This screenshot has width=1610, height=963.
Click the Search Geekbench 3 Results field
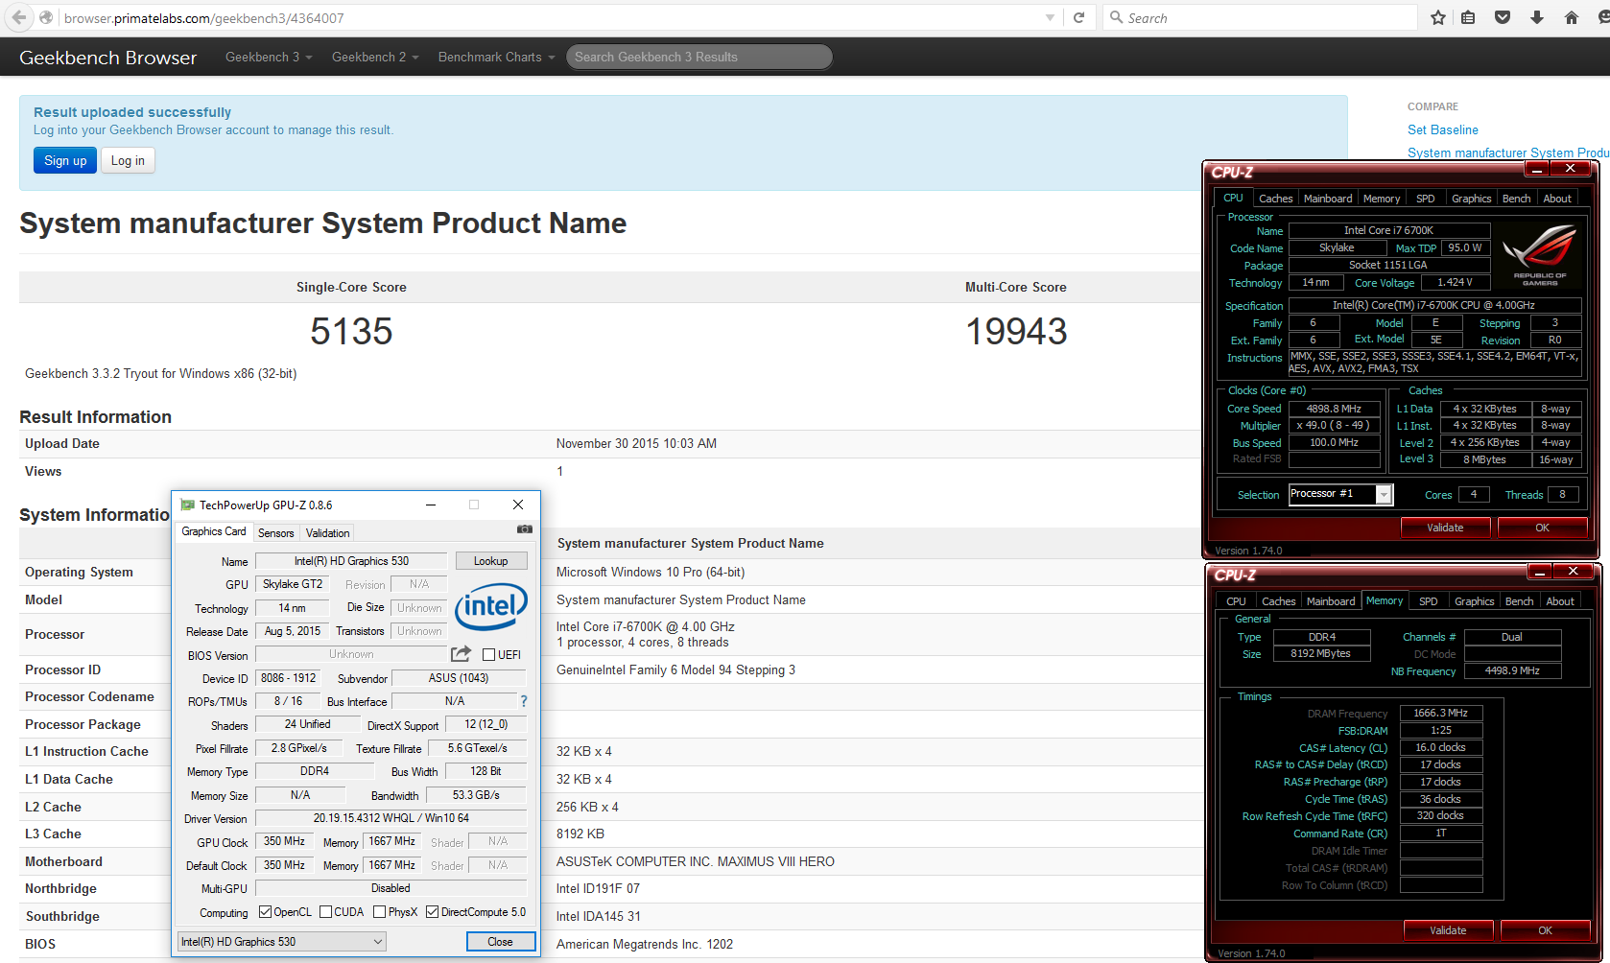pyautogui.click(x=699, y=57)
